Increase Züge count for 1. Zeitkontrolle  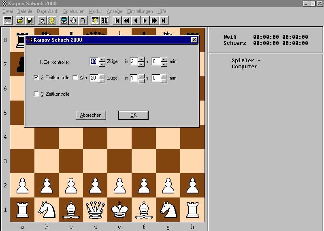102,59
